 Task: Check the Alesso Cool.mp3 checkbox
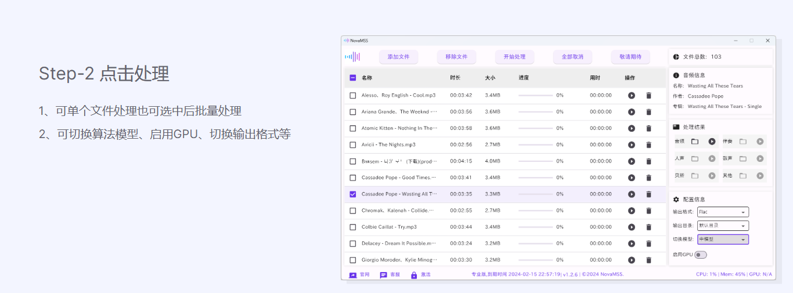(x=352, y=95)
